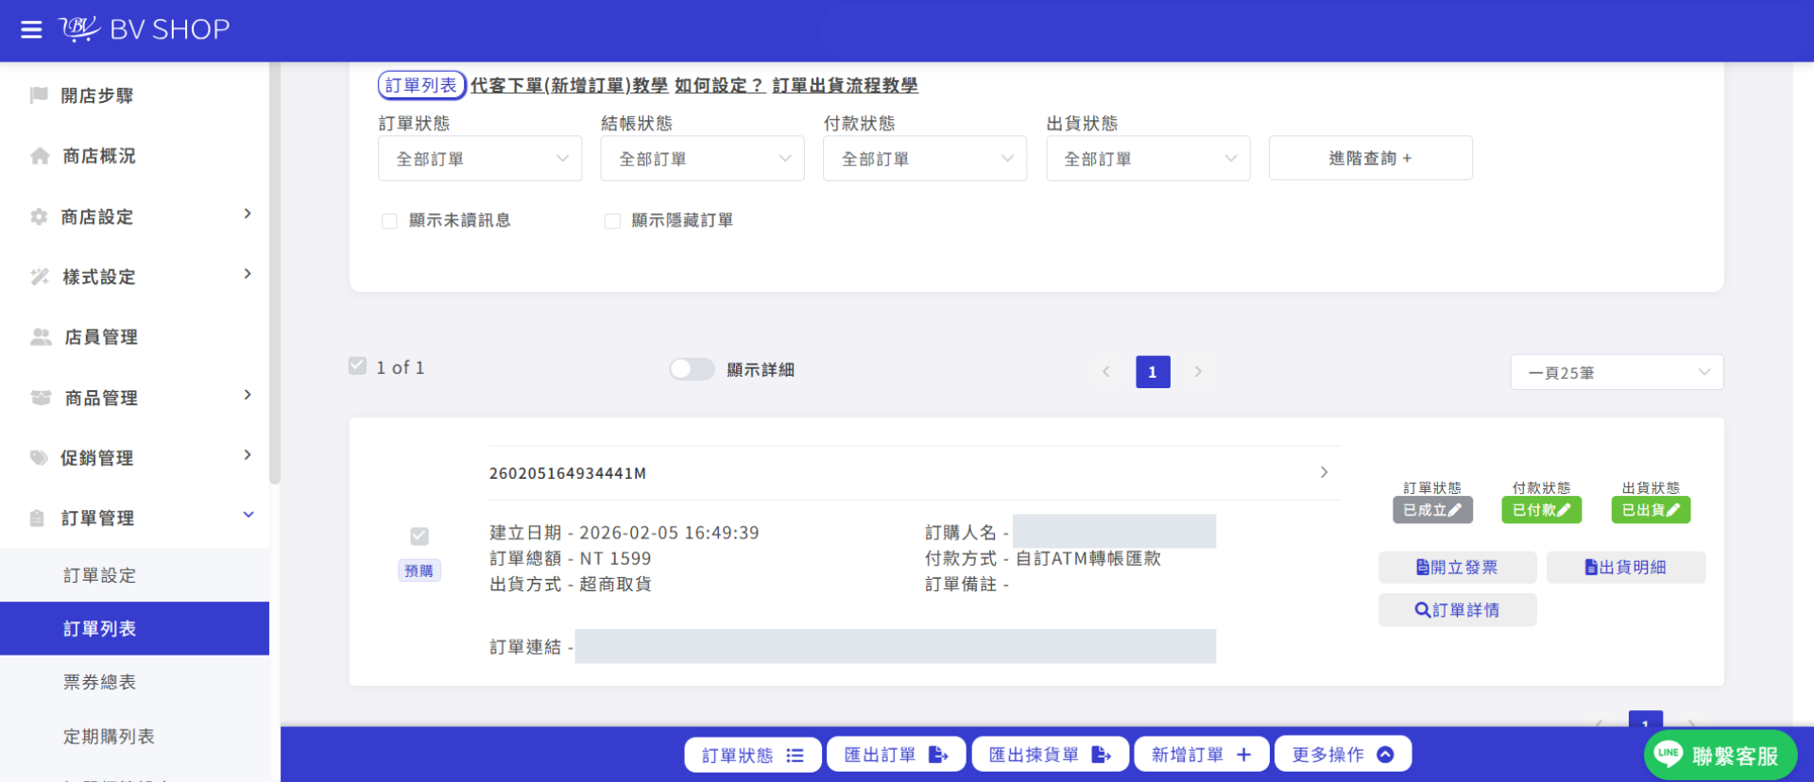
Task: Click the 訂單詳情 button
Action: 1457,610
